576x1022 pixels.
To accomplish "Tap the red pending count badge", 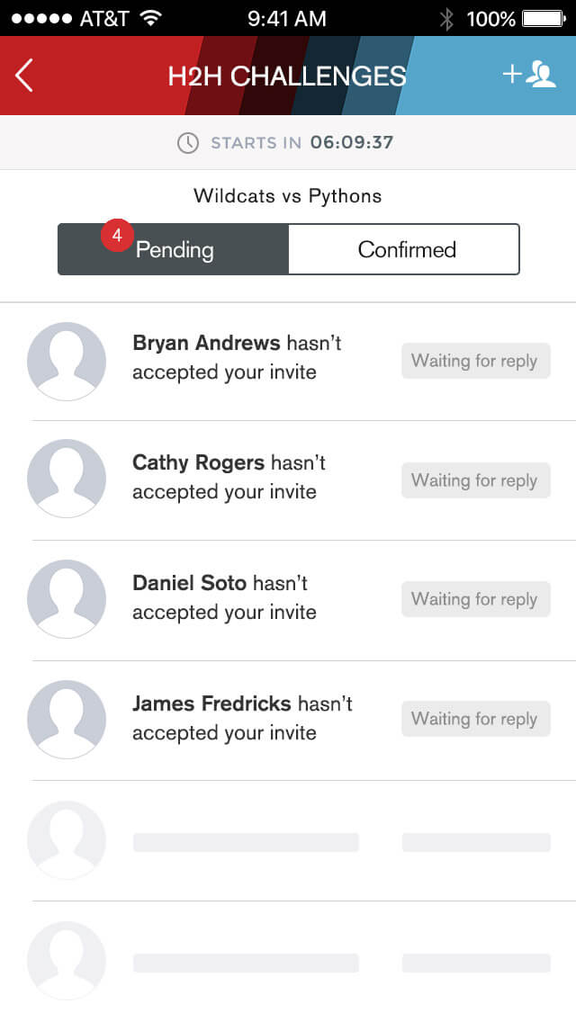I will pyautogui.click(x=117, y=237).
